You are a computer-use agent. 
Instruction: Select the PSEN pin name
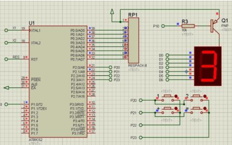36,80
